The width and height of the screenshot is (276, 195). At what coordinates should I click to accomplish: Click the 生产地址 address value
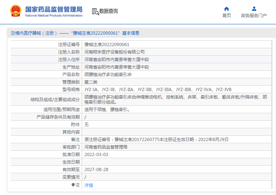coord(116,67)
